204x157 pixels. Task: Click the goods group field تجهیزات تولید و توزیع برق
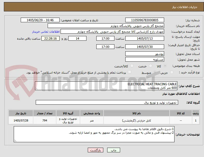[x=107, y=102]
